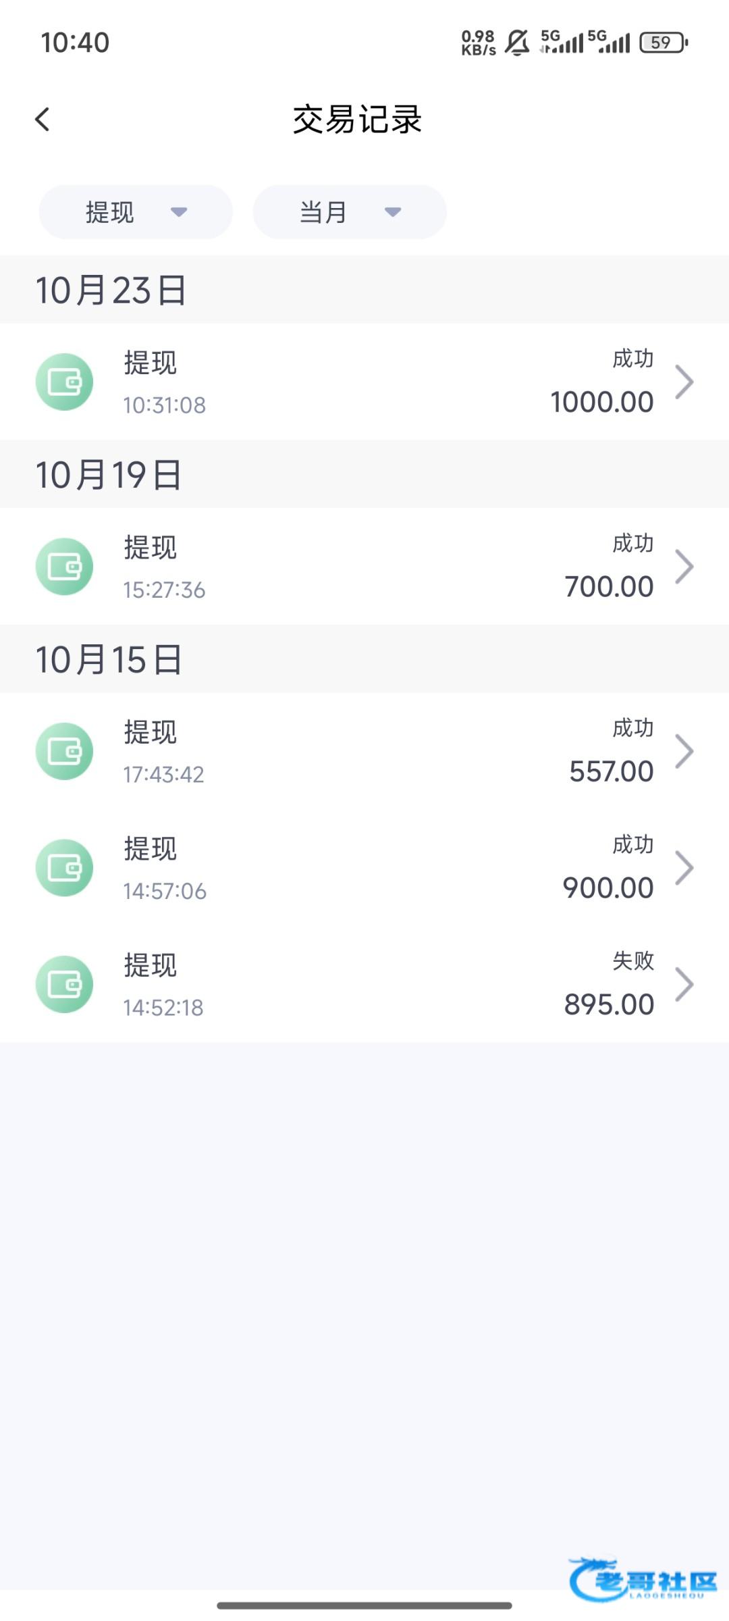Expand details chevron for 1000.00 record
This screenshot has height=1621, width=729.
click(684, 382)
